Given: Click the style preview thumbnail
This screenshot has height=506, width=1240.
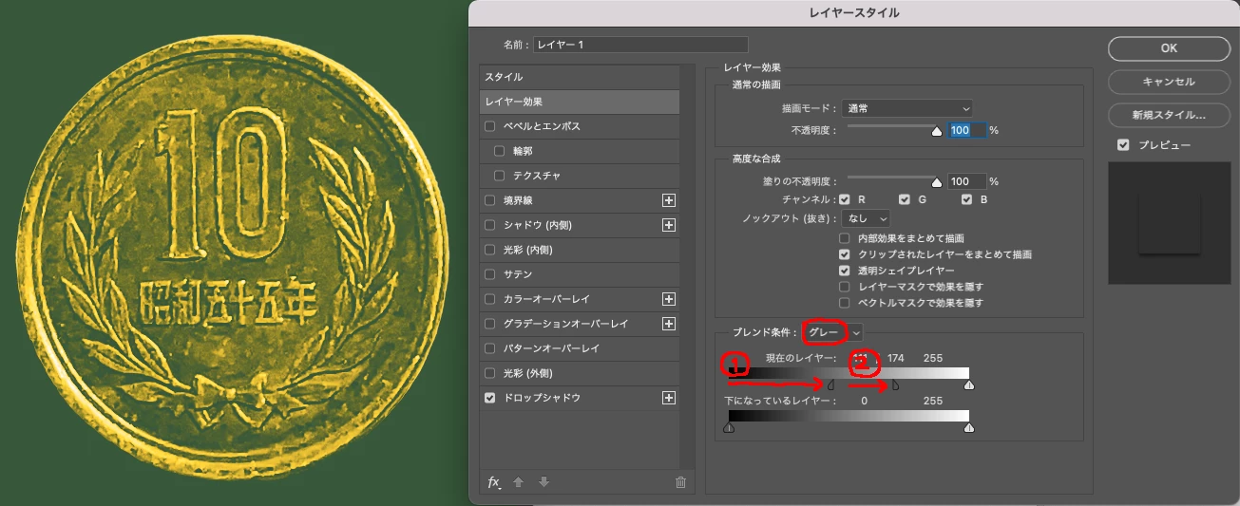Looking at the screenshot, I should pos(1169,222).
